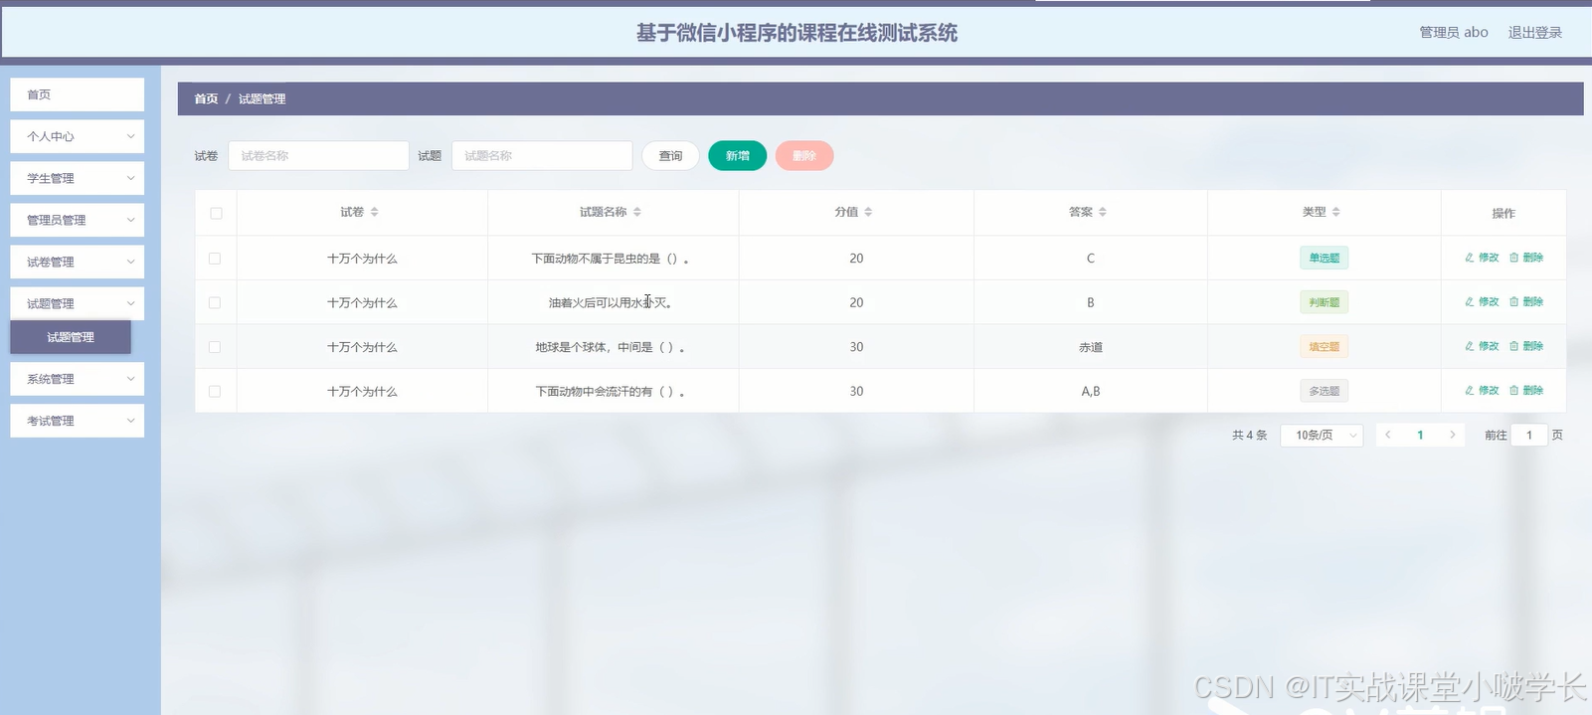
Task: Click question text 下面动物中会流汗的有（）
Action: [x=610, y=392]
